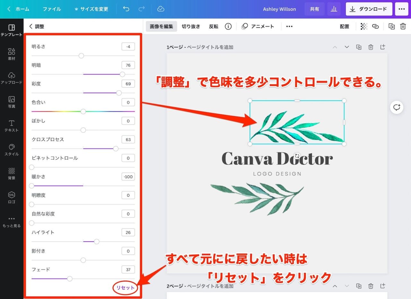Open the アニメート animate option
The image size is (411, 299).
click(x=258, y=26)
